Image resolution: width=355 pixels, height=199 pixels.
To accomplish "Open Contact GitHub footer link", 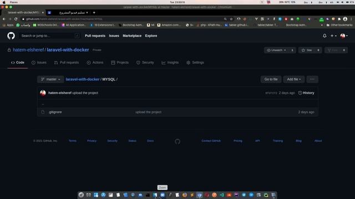I will pyautogui.click(x=211, y=140).
